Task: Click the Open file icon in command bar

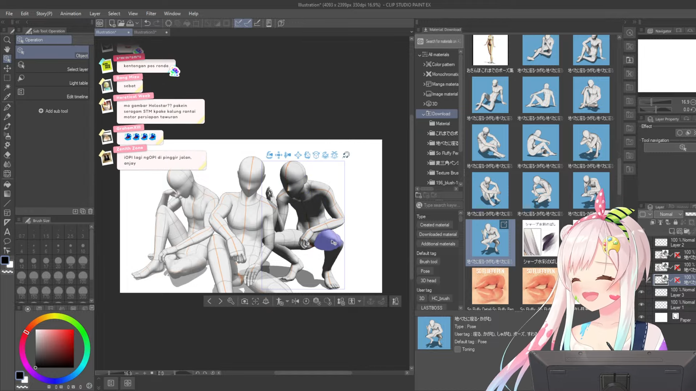Action: (x=121, y=23)
